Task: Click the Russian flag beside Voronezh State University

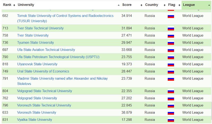Action: click(171, 113)
